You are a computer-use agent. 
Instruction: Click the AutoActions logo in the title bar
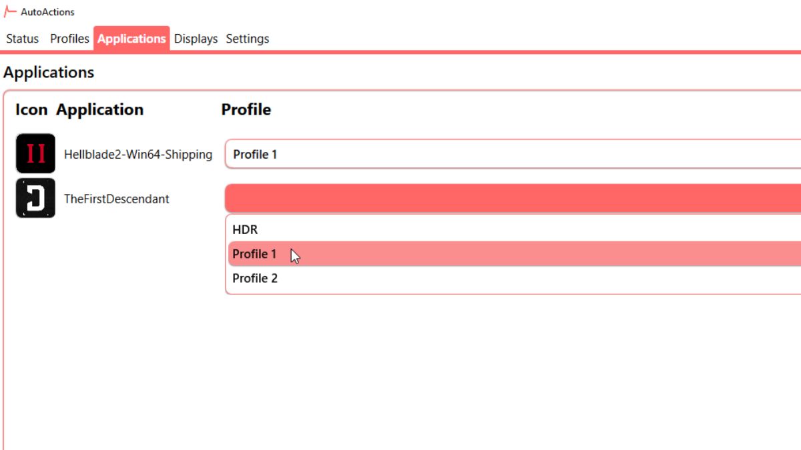10,11
